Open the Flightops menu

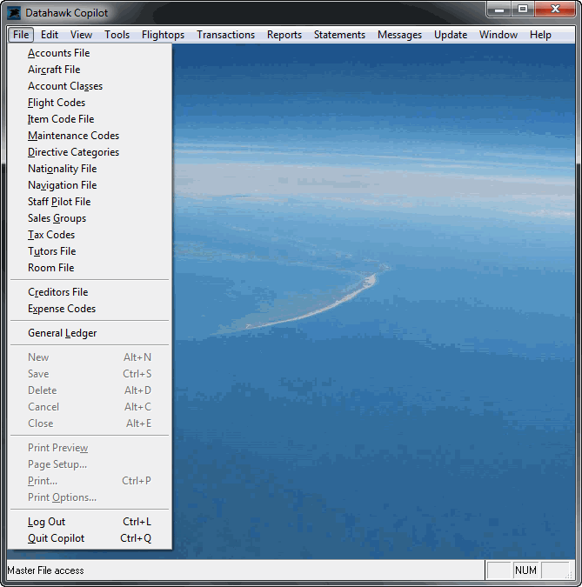pos(163,35)
